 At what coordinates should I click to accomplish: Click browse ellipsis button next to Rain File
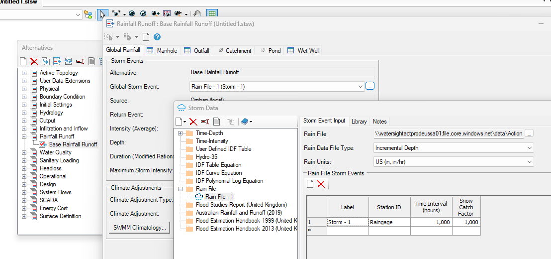[x=529, y=133]
